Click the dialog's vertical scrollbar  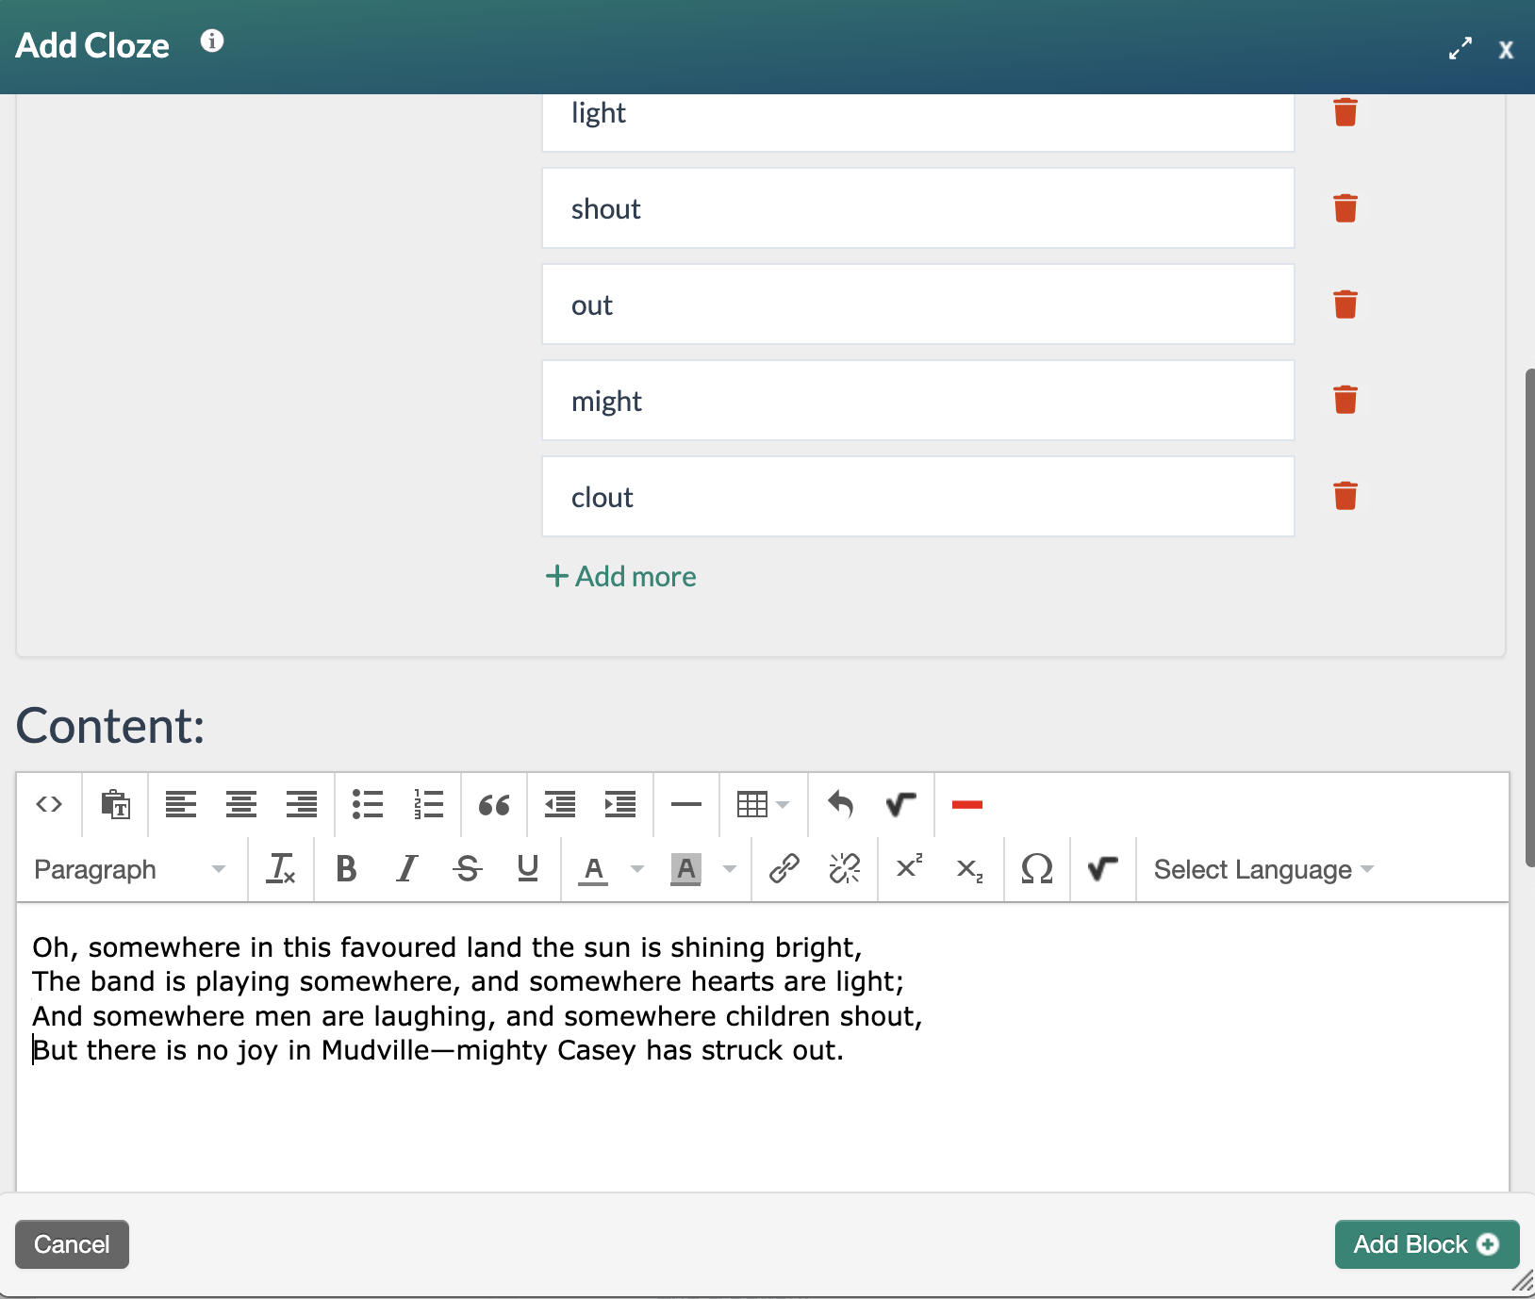1529,617
